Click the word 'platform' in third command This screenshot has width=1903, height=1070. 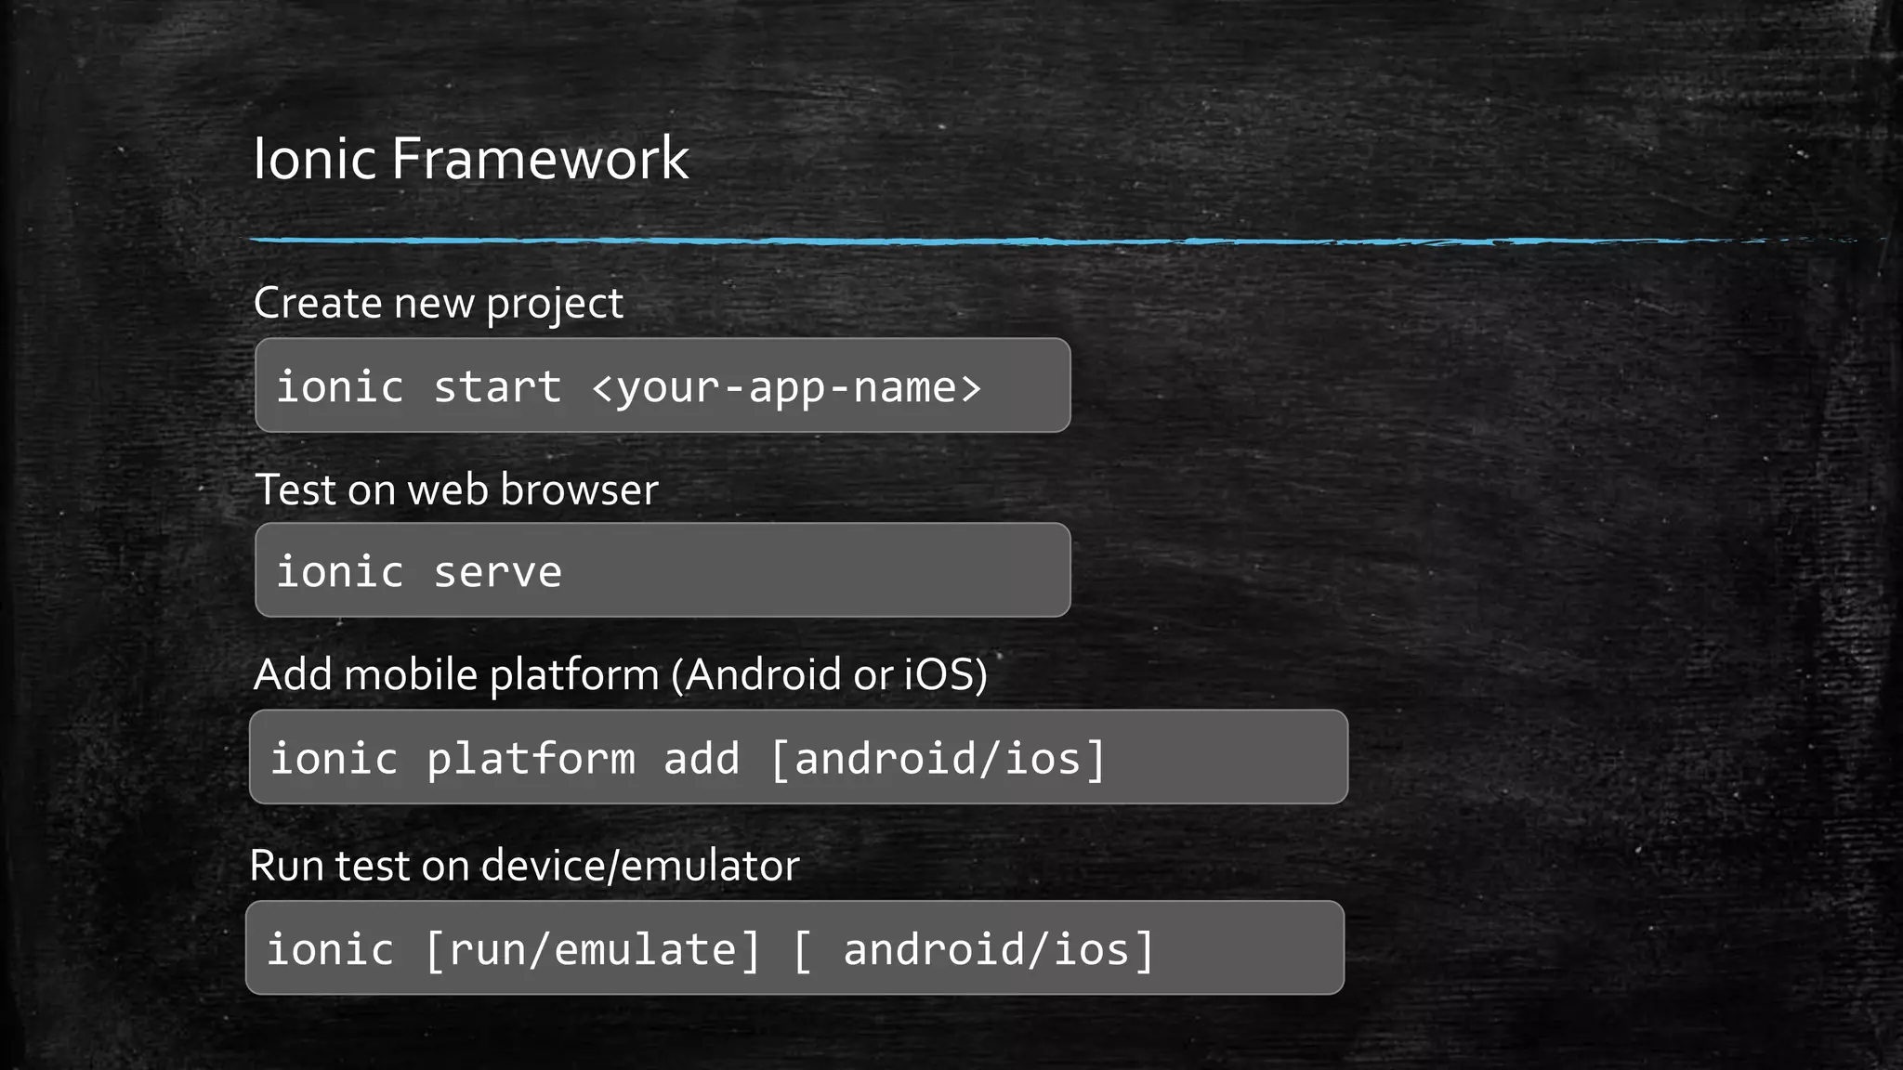(531, 760)
